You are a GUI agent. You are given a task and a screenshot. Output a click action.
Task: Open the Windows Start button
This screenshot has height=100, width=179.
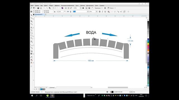coord(32,96)
